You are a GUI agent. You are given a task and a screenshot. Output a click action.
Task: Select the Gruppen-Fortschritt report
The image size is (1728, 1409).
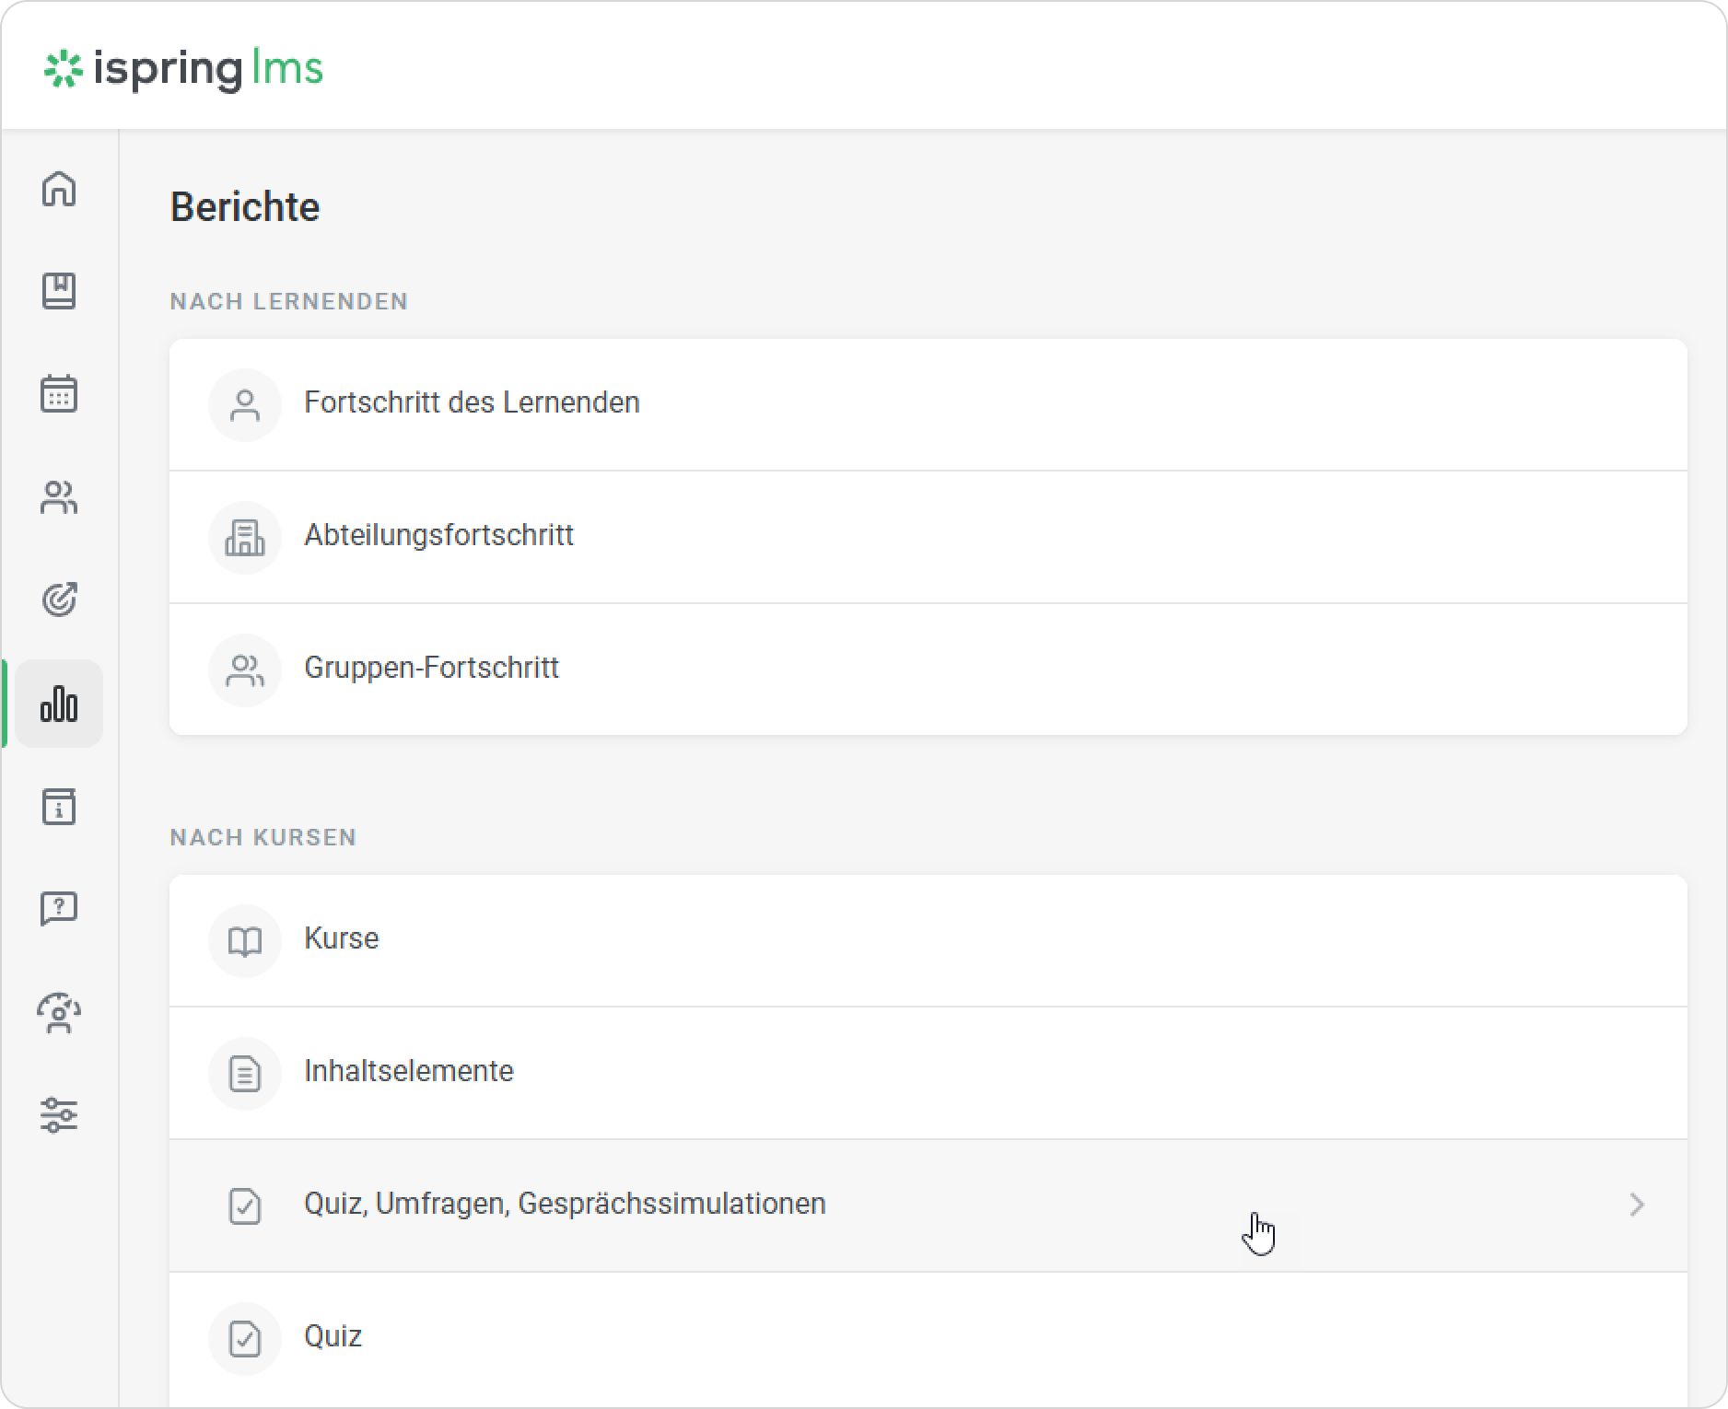pos(431,669)
